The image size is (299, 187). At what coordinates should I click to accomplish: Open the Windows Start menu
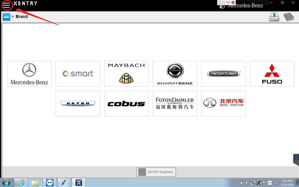[6, 183]
